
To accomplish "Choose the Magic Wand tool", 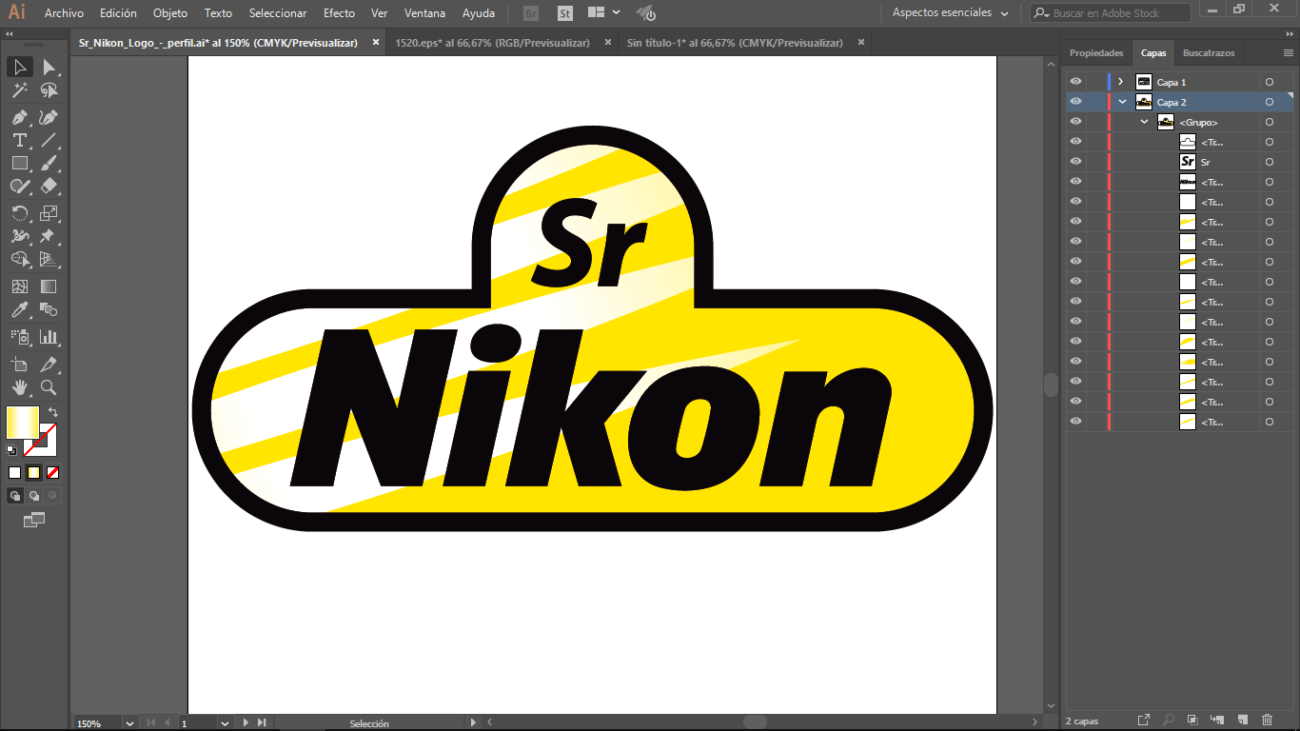I will (20, 90).
